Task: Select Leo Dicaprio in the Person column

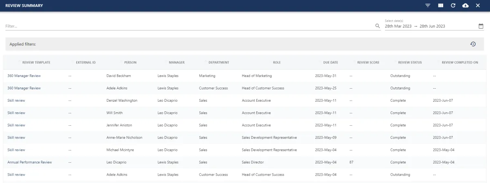Action: [117, 162]
